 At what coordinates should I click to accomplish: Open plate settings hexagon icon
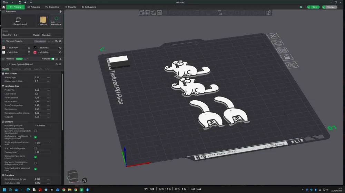tap(292, 65)
